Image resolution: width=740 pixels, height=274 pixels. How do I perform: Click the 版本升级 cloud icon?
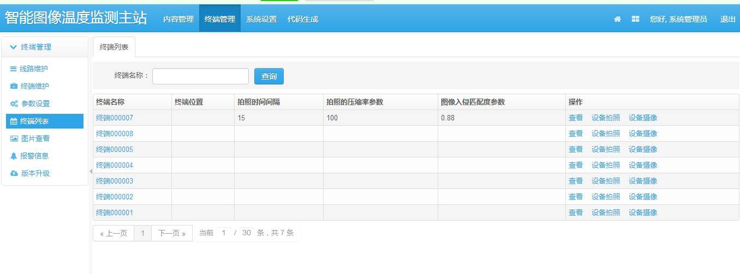(x=14, y=174)
